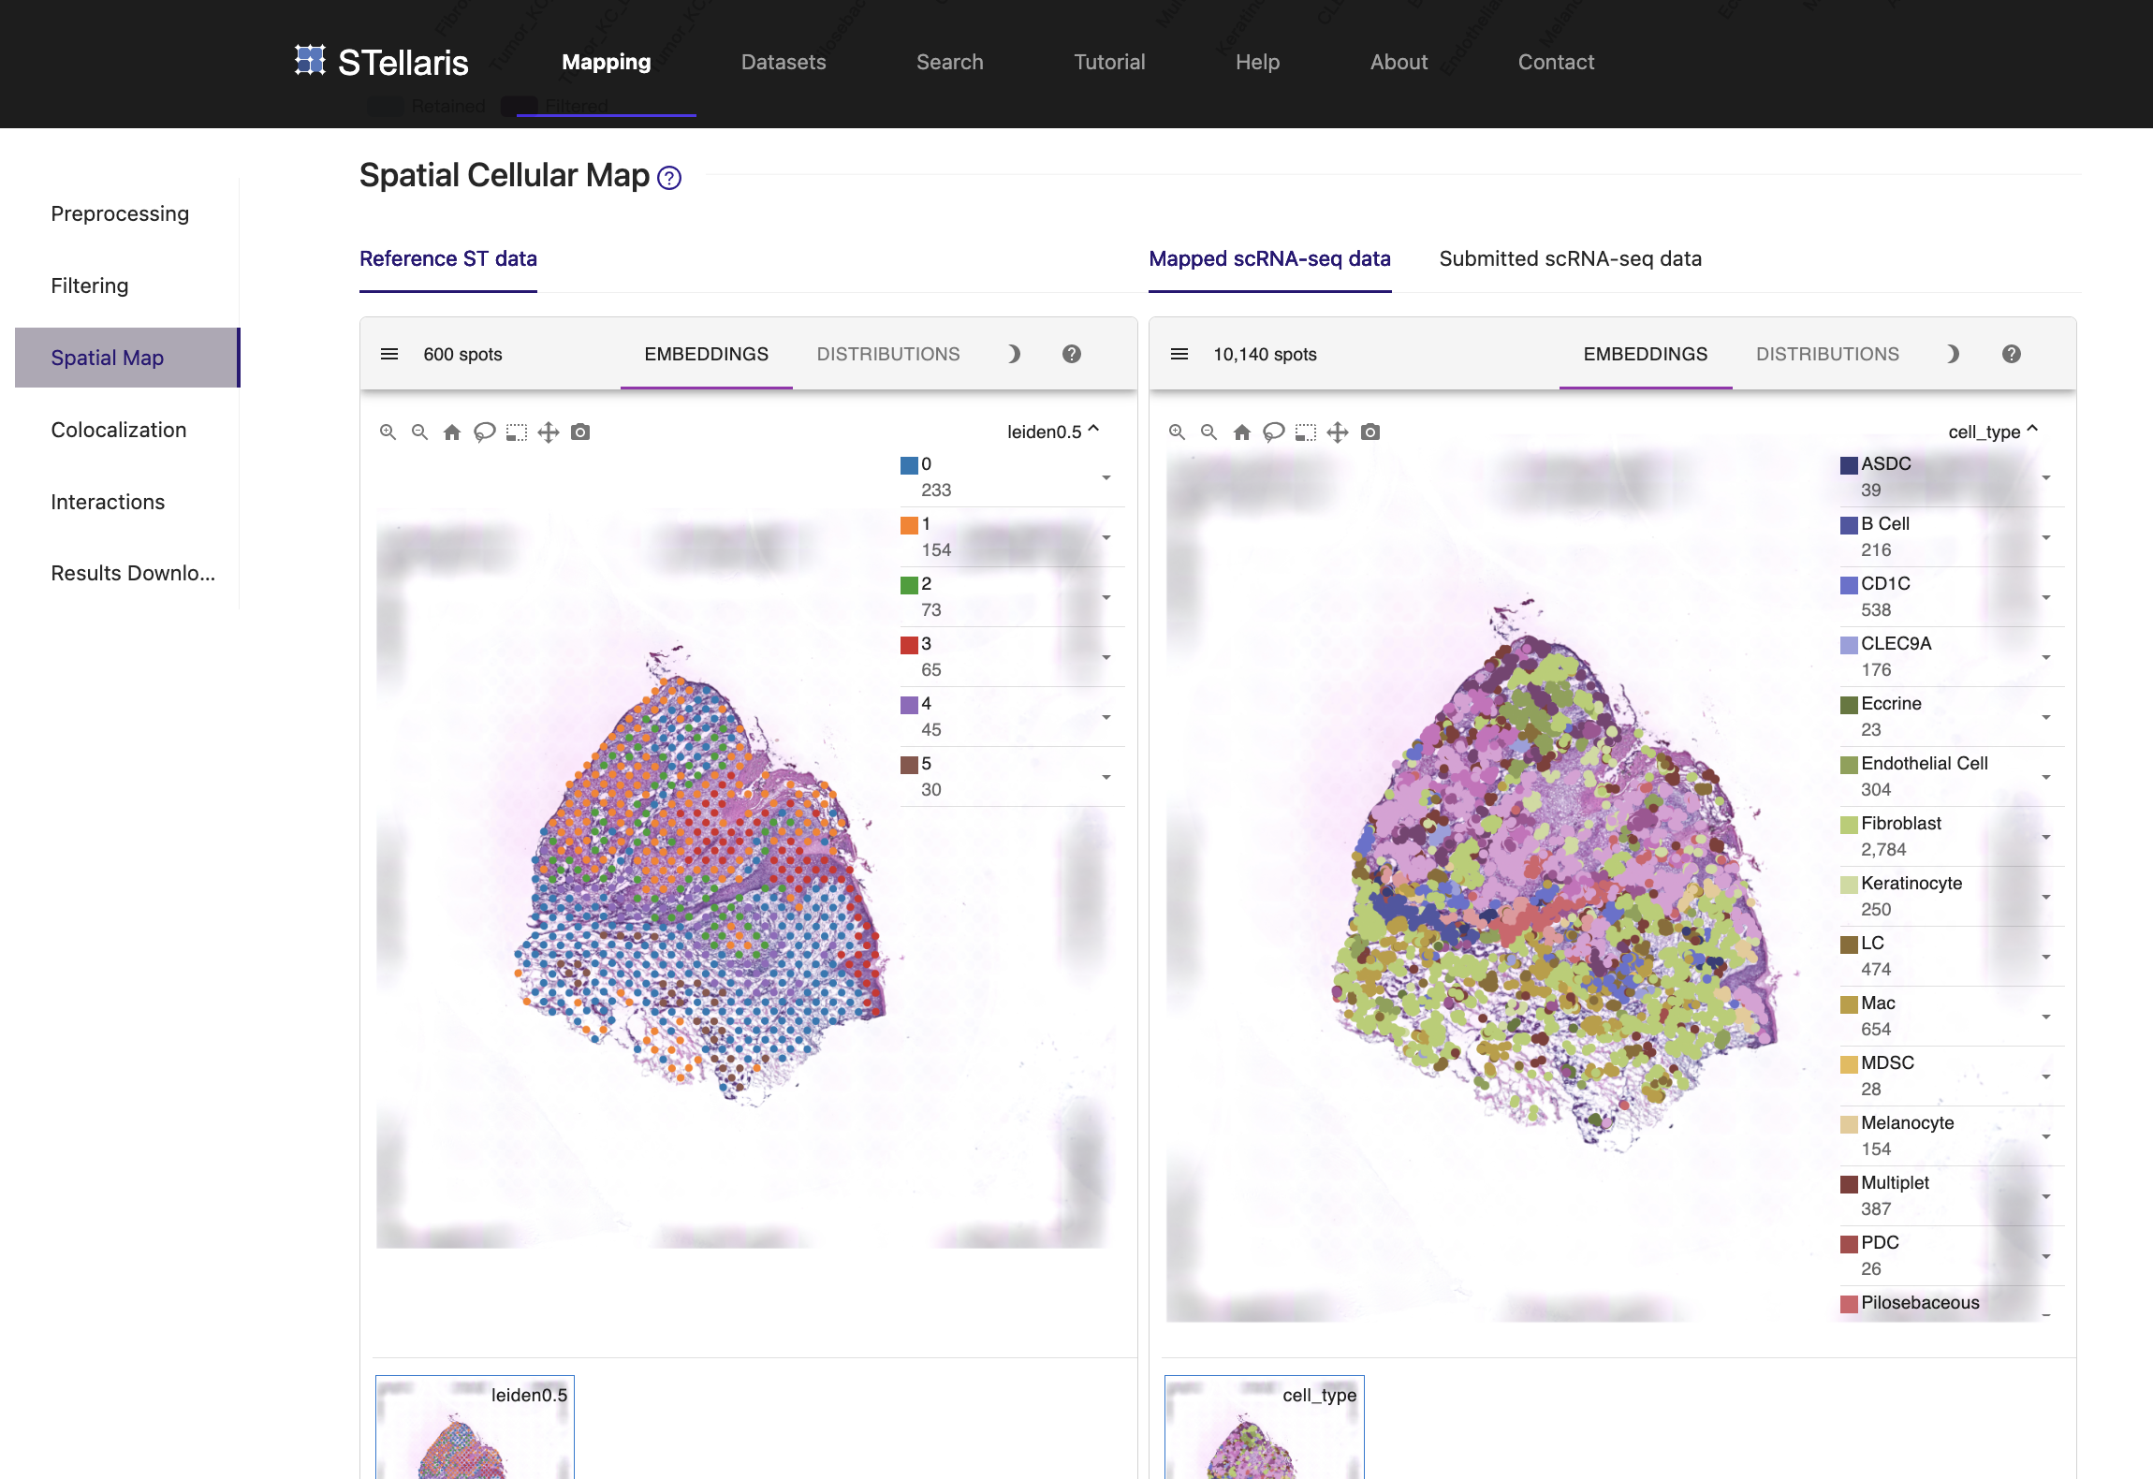The height and width of the screenshot is (1479, 2153).
Task: Select box selection tool on leiden0.5 plot
Action: point(517,432)
